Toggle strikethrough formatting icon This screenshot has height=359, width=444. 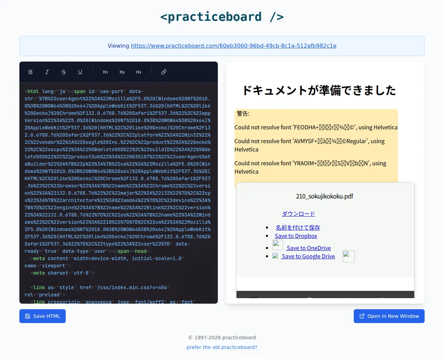coord(64,72)
